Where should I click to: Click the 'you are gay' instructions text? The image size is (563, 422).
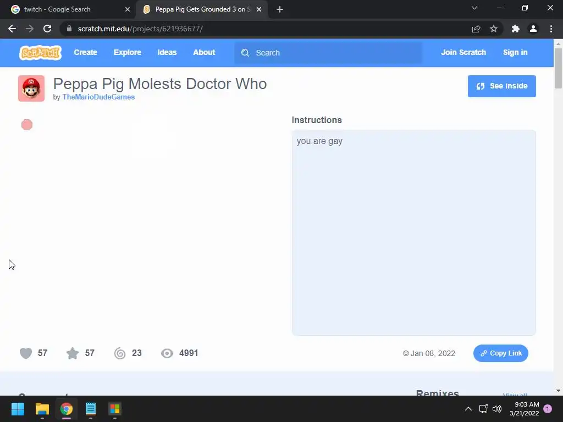point(319,141)
